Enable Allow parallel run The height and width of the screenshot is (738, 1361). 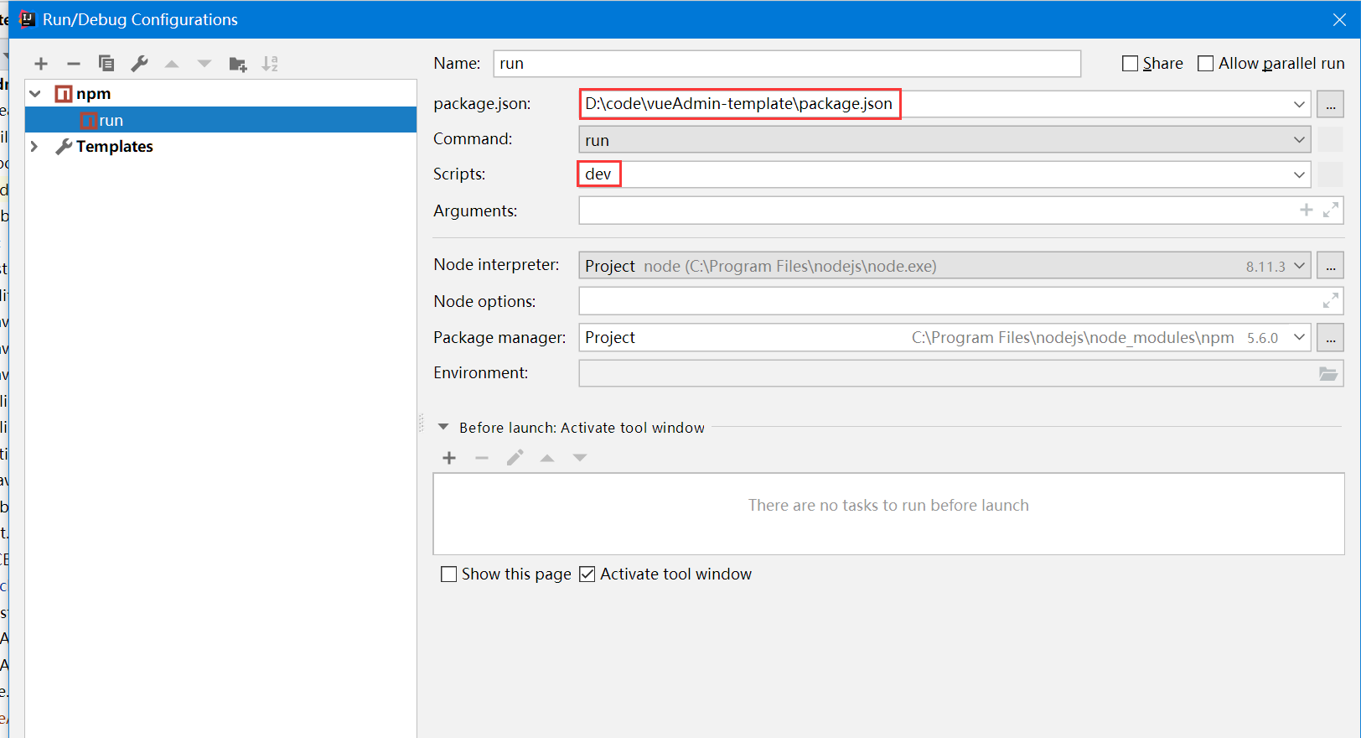tap(1206, 64)
